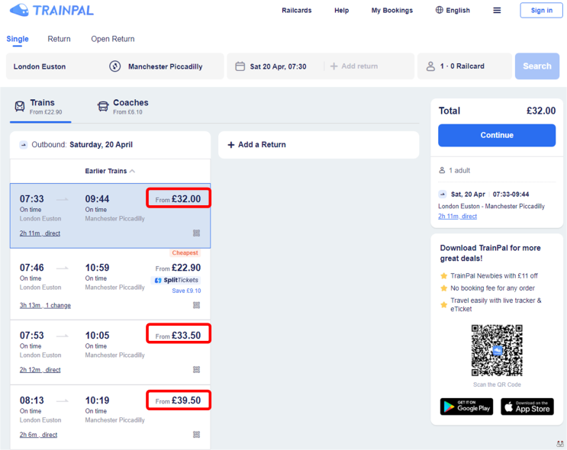The width and height of the screenshot is (567, 450).
Task: Open the Apple App Store badge
Action: coord(527,407)
